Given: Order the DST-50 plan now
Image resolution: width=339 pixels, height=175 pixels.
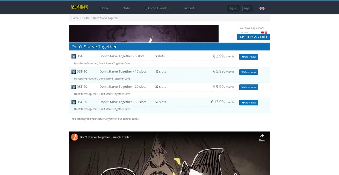Looking at the screenshot, I should (x=249, y=102).
